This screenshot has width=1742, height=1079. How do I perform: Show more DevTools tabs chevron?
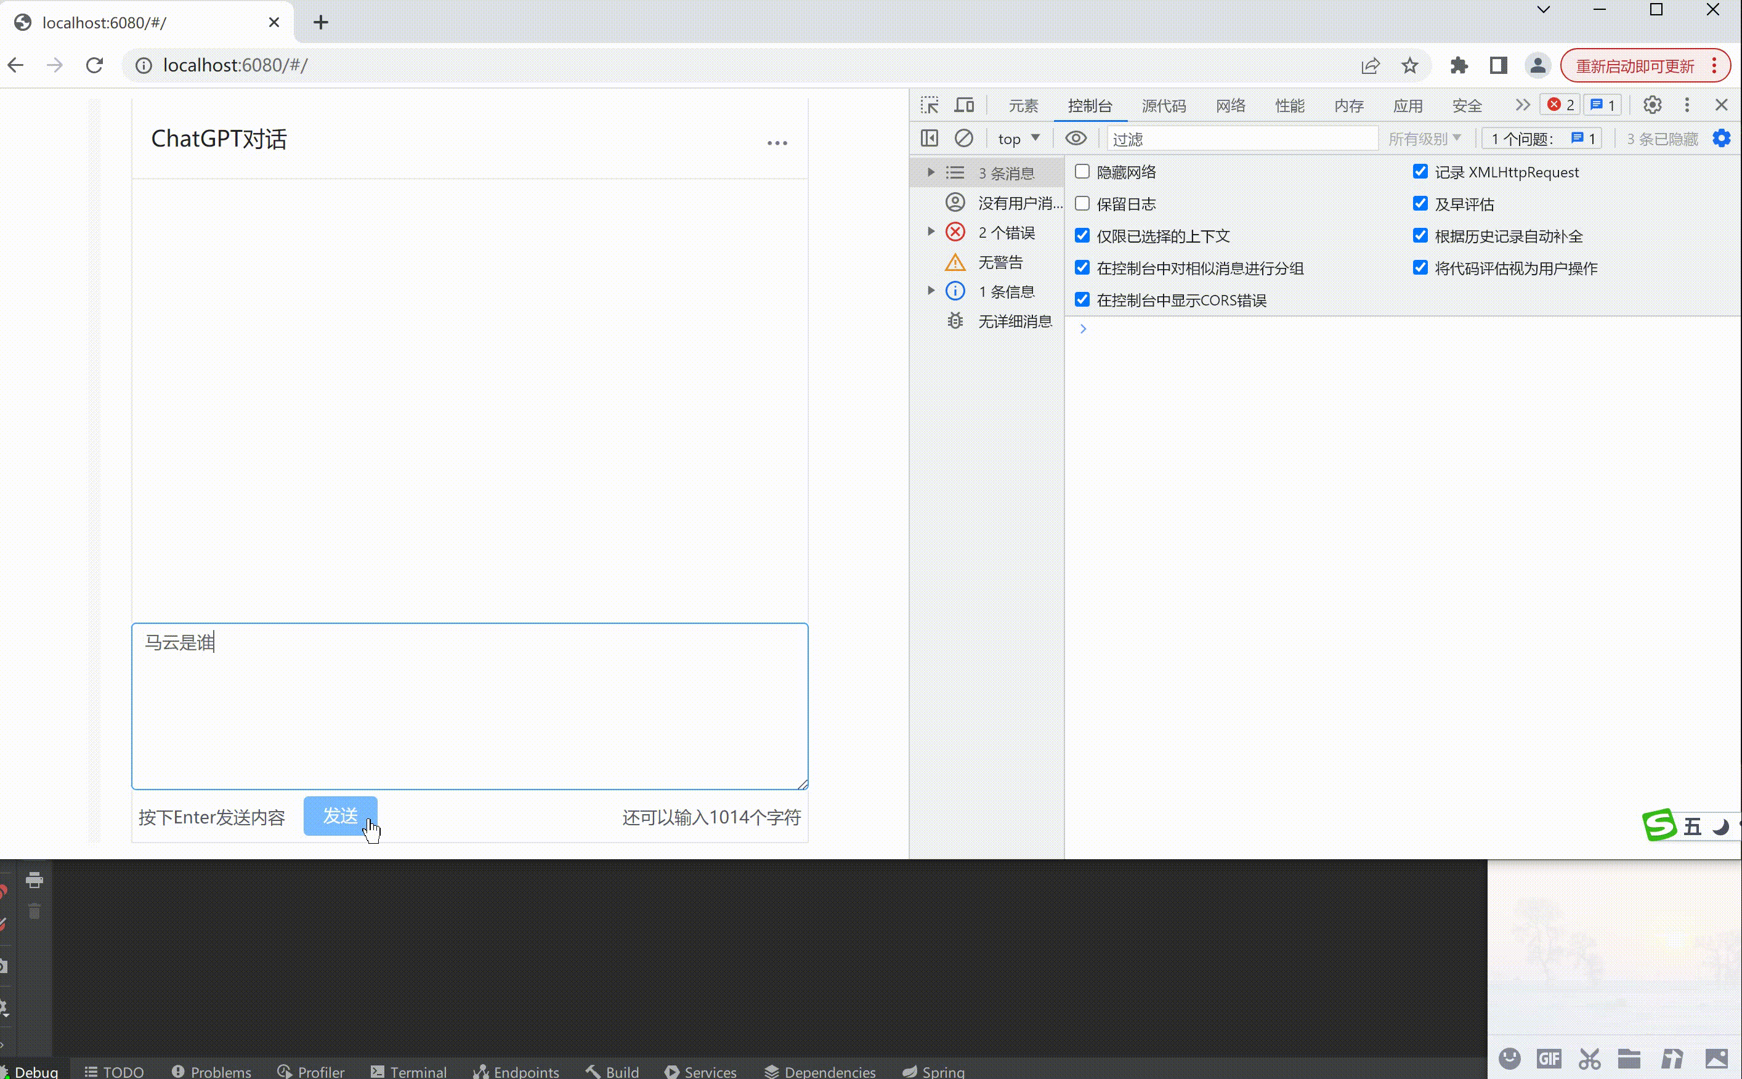pos(1521,105)
